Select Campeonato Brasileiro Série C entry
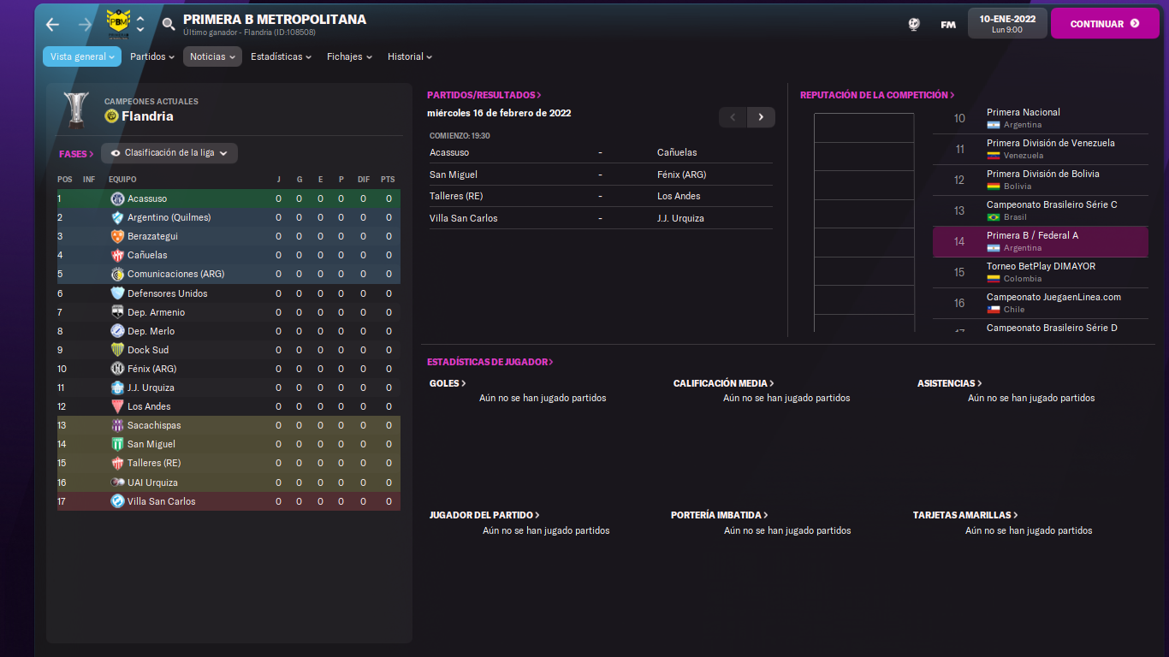Image resolution: width=1169 pixels, height=657 pixels. pos(1041,210)
